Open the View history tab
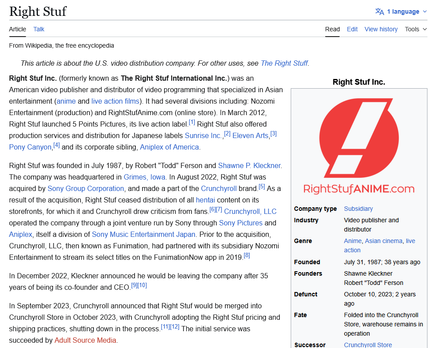The height and width of the screenshot is (348, 431). tap(381, 29)
